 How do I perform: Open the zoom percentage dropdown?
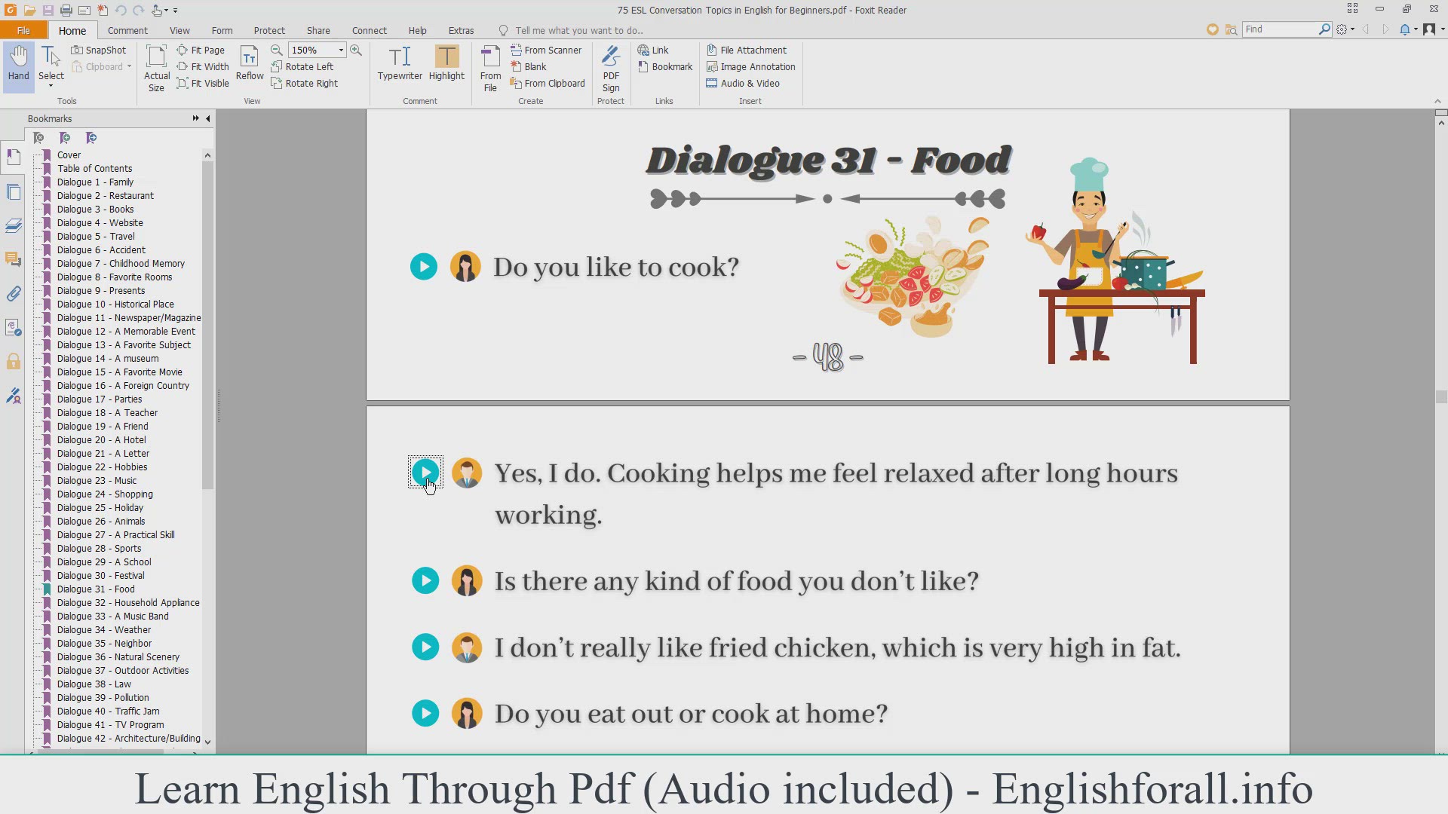coord(341,50)
